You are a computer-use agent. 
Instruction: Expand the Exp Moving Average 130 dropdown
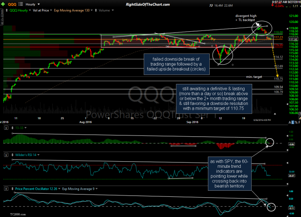click(92, 10)
